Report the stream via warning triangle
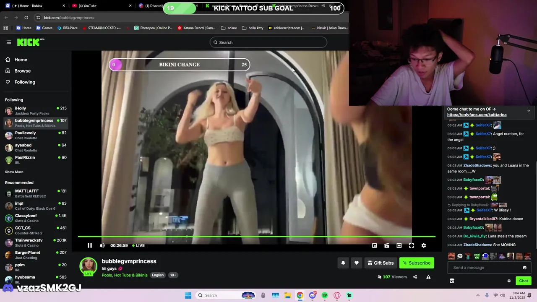 point(428,277)
